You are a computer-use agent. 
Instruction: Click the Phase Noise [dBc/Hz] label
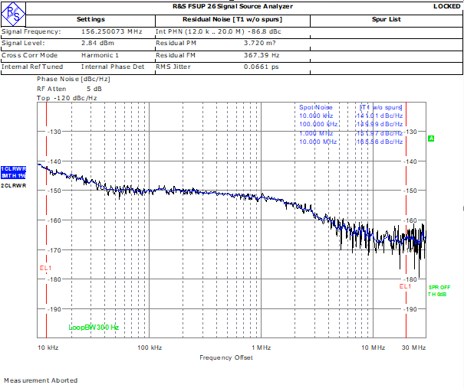pos(74,79)
